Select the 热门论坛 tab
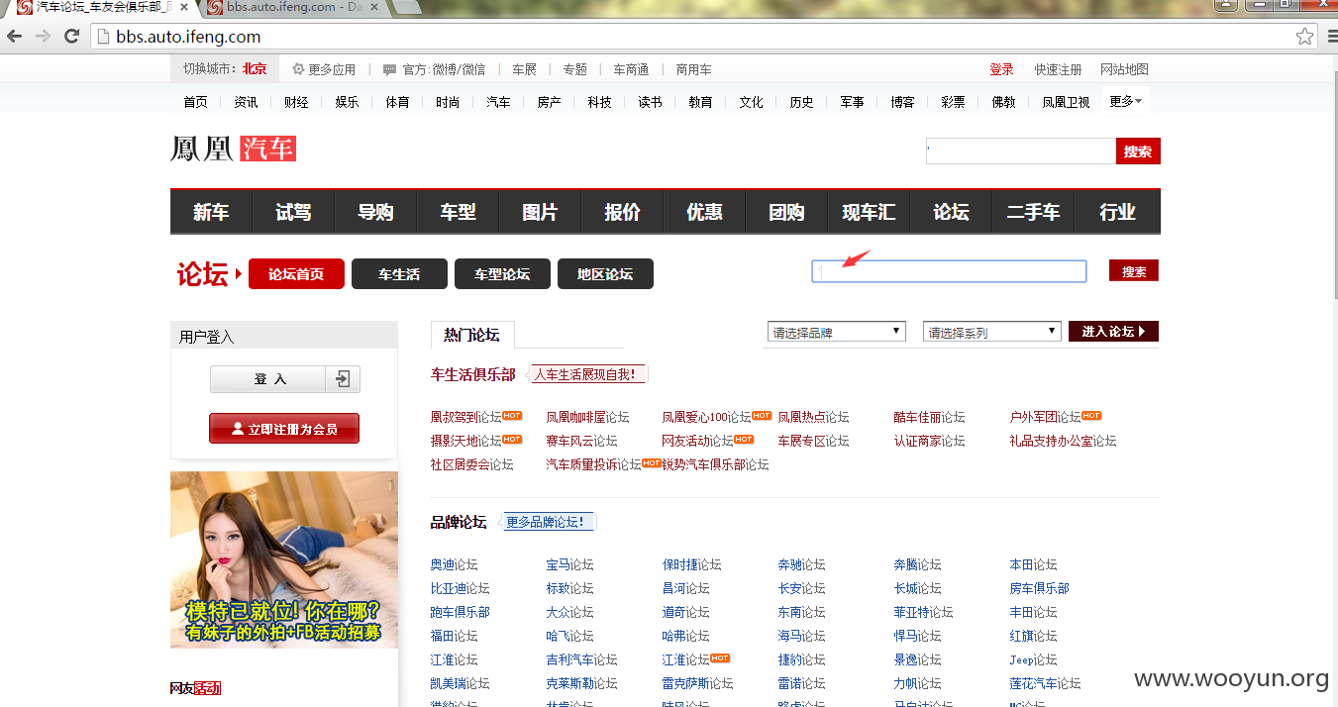The height and width of the screenshot is (707, 1338). coord(472,335)
